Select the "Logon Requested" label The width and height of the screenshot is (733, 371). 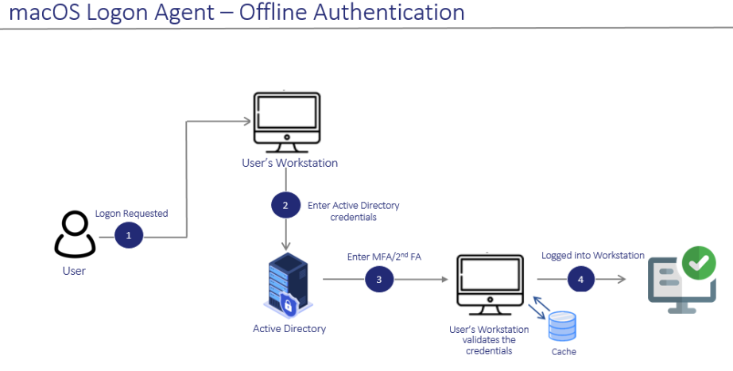[131, 214]
